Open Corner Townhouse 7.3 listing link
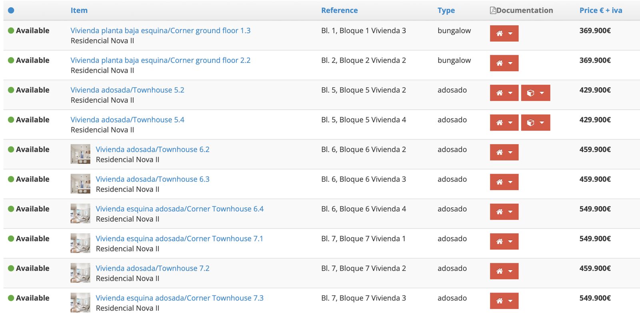 179,298
